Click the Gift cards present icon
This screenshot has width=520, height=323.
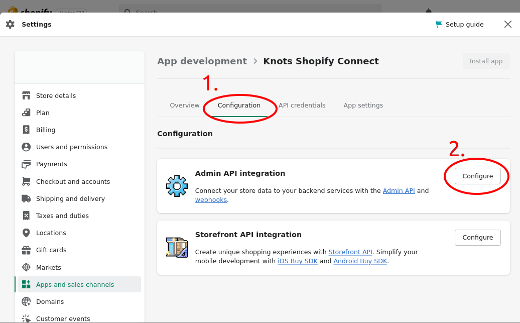[26, 250]
